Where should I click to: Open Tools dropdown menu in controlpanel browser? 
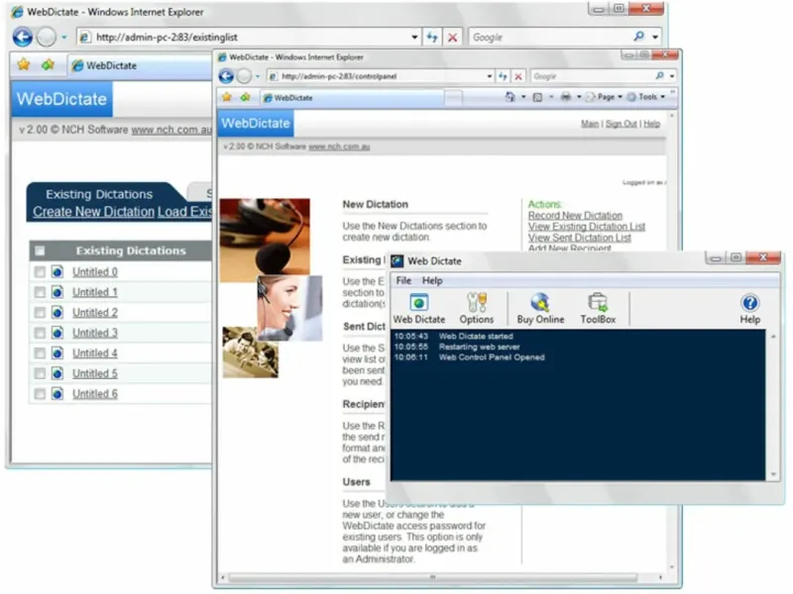tap(646, 97)
